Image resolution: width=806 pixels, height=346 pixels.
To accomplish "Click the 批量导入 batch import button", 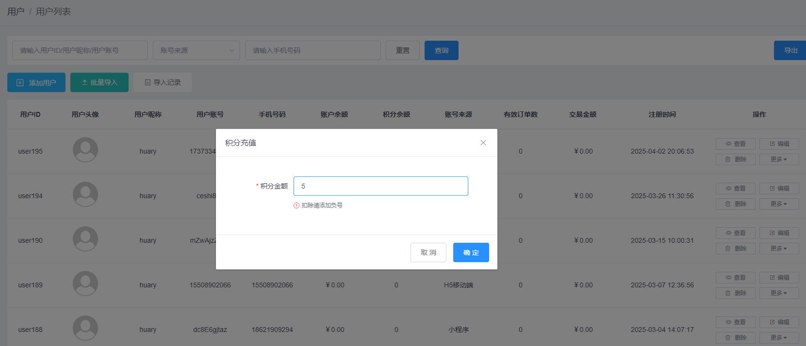I will pos(99,82).
